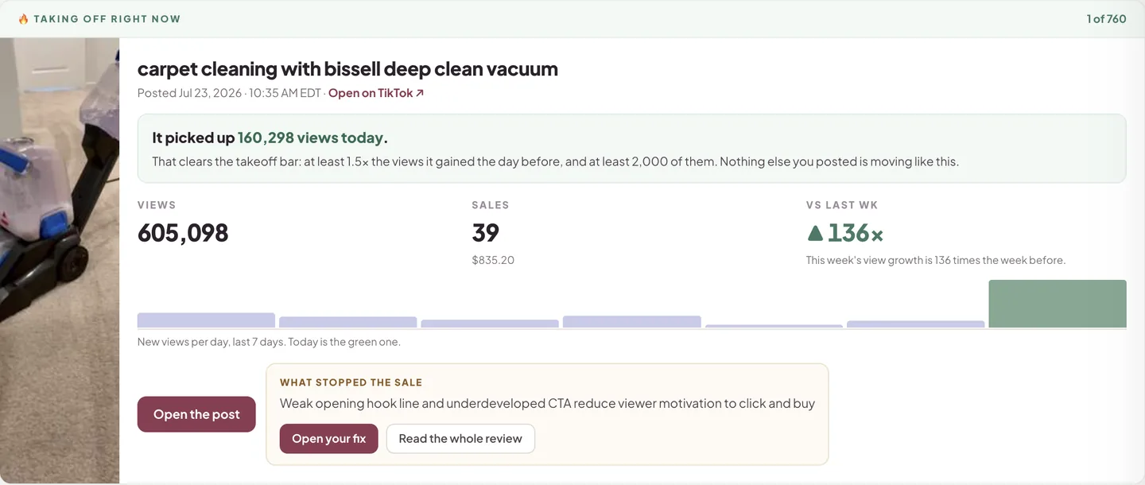Select the first purple bar in the views chart
Viewport: 1145px width, 485px height.
(206, 320)
